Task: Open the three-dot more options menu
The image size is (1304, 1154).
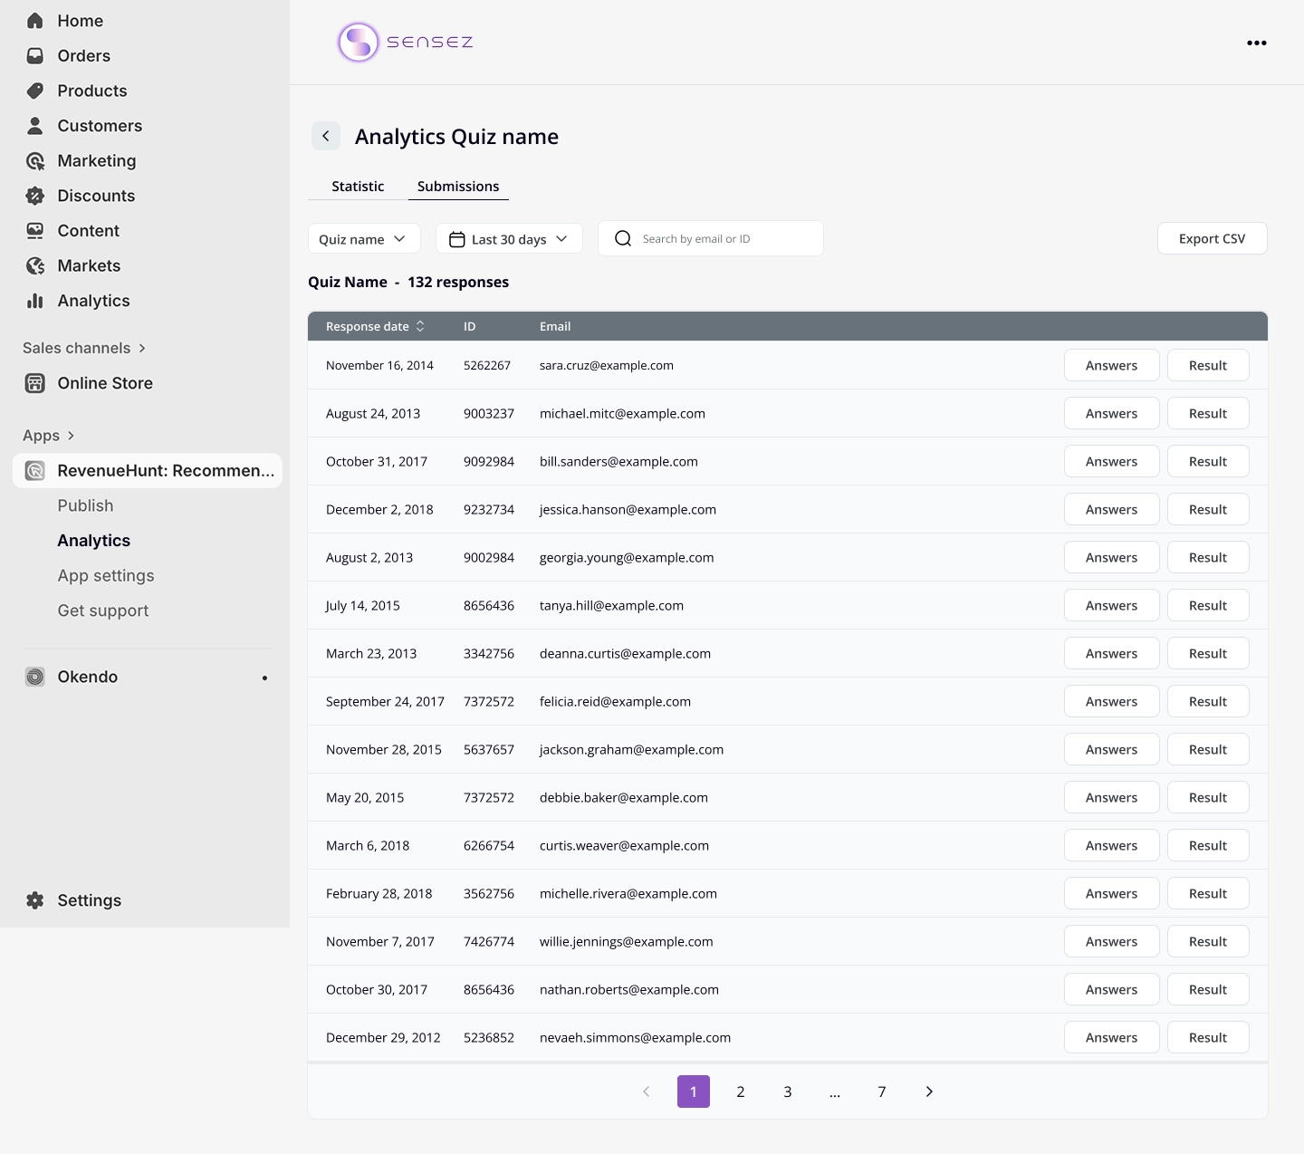Action: [x=1257, y=43]
